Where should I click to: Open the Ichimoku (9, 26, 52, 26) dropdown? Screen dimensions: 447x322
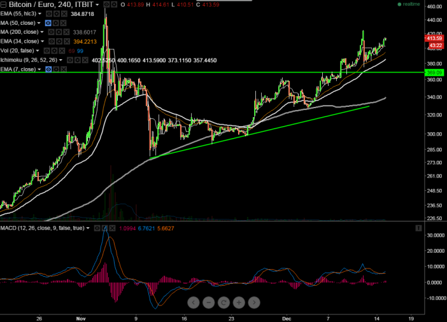point(60,60)
